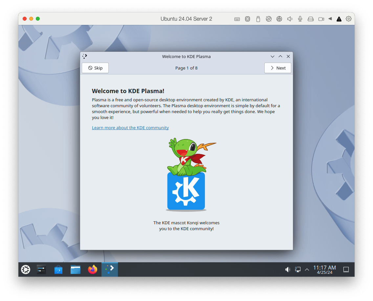The height and width of the screenshot is (301, 373).
Task: Open the clock showing 11:17 AM
Action: point(324,268)
